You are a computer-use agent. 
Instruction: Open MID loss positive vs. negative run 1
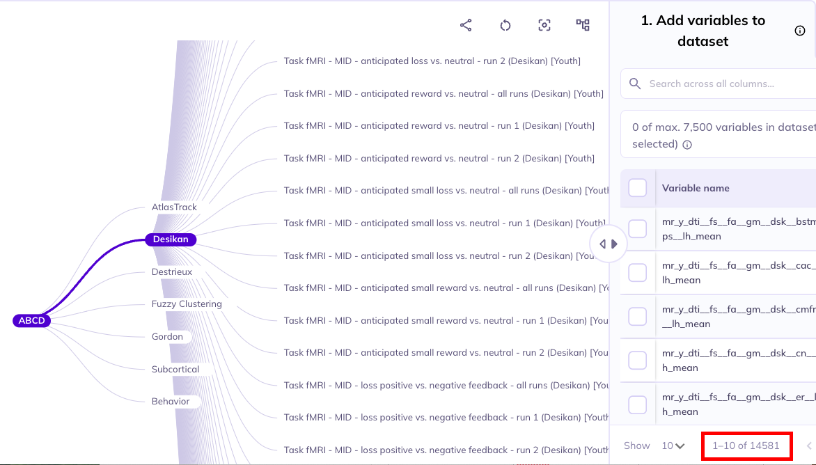[446, 418]
